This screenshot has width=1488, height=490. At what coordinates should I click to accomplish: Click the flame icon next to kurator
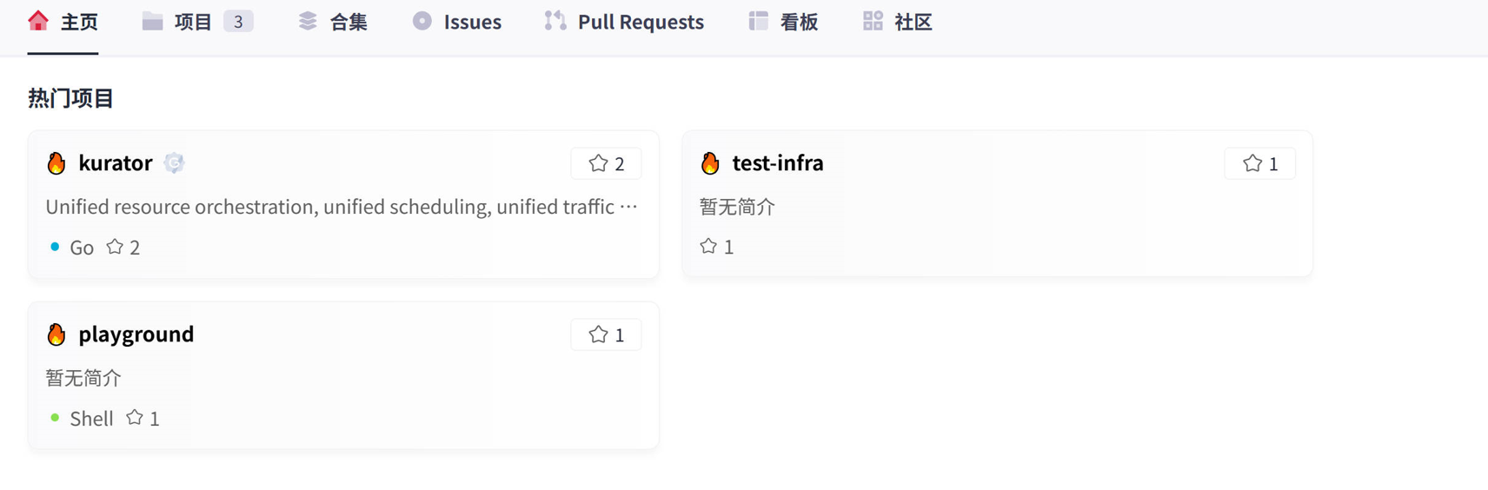tap(56, 163)
